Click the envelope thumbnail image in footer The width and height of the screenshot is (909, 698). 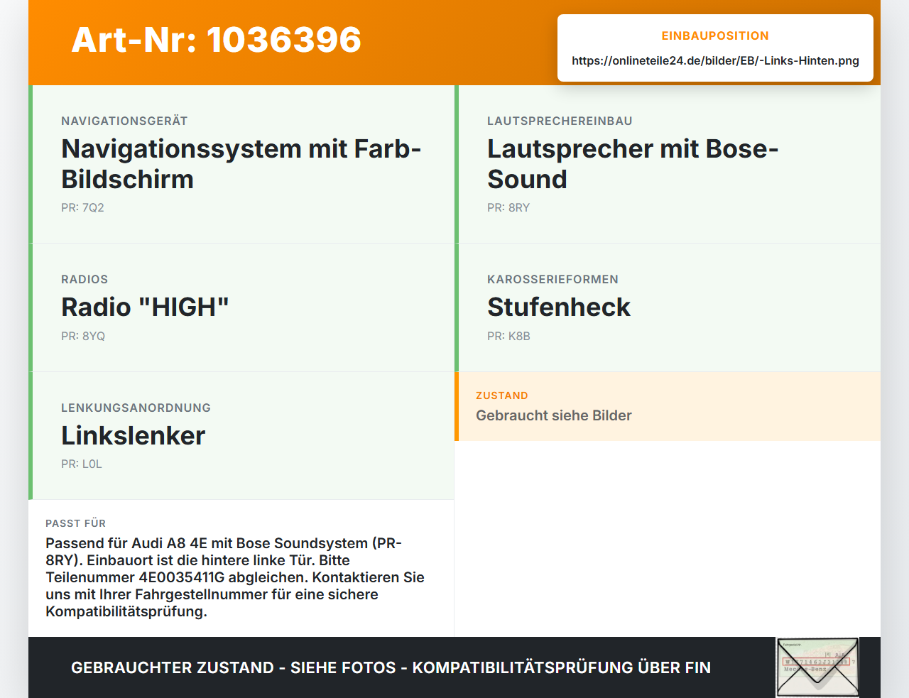pos(817,667)
